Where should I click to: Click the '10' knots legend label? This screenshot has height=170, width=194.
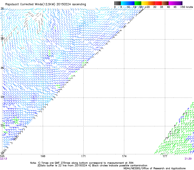pos(128,7)
